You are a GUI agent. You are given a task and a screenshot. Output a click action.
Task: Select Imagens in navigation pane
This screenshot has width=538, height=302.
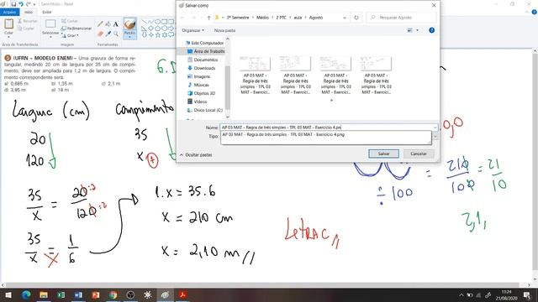[x=198, y=76]
